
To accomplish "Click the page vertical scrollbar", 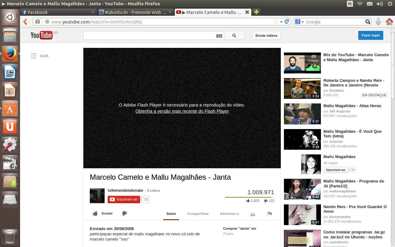I will click(393, 65).
